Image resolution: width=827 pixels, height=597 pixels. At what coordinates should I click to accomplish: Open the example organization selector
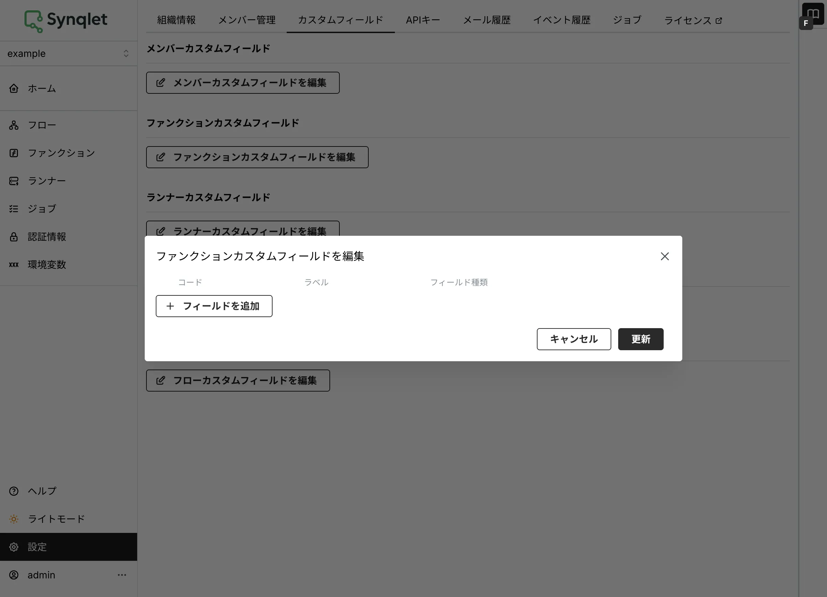(x=69, y=54)
